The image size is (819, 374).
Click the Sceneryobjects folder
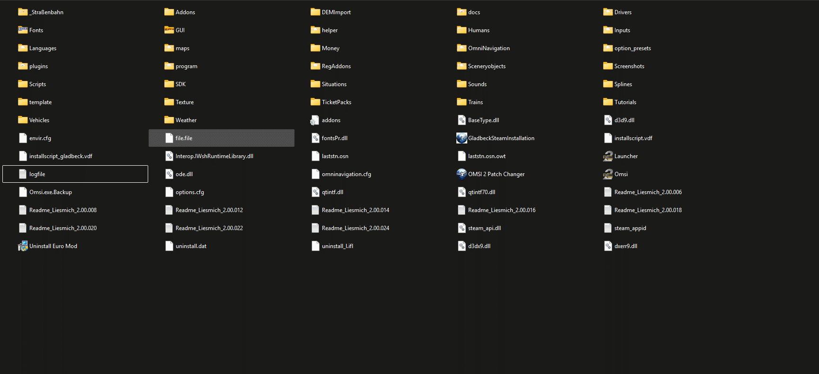coord(486,66)
